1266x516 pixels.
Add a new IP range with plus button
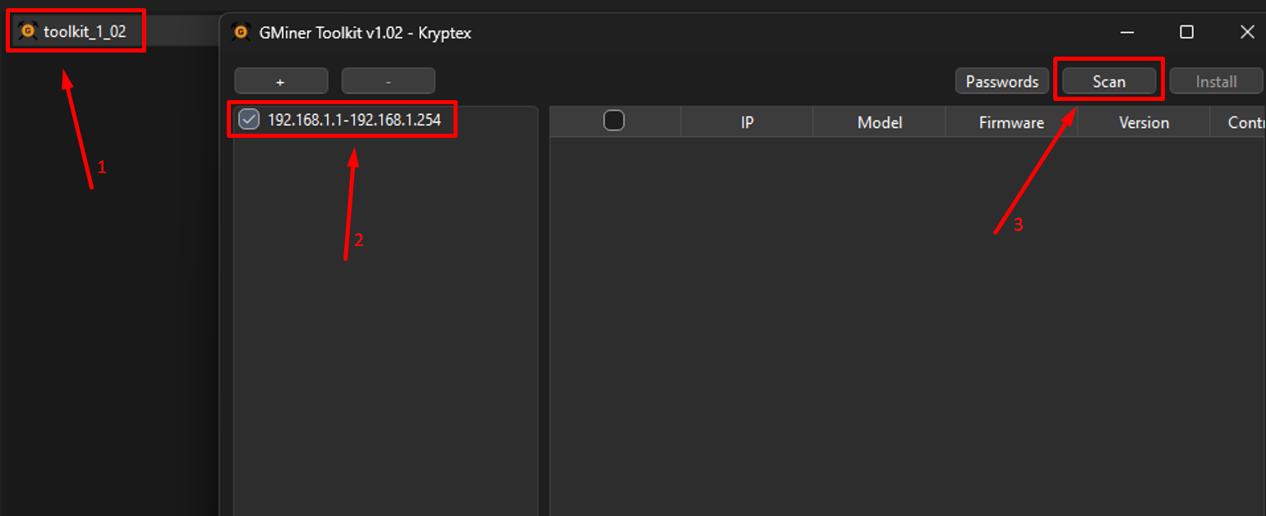(281, 81)
